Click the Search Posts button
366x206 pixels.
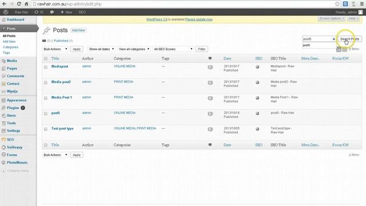(x=349, y=39)
